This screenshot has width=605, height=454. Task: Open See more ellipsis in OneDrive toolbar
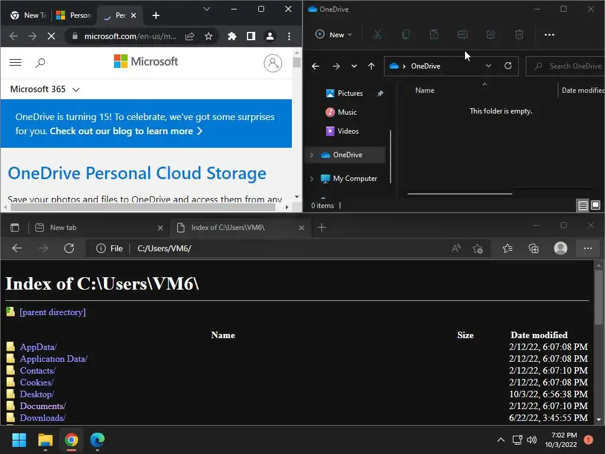(x=549, y=35)
